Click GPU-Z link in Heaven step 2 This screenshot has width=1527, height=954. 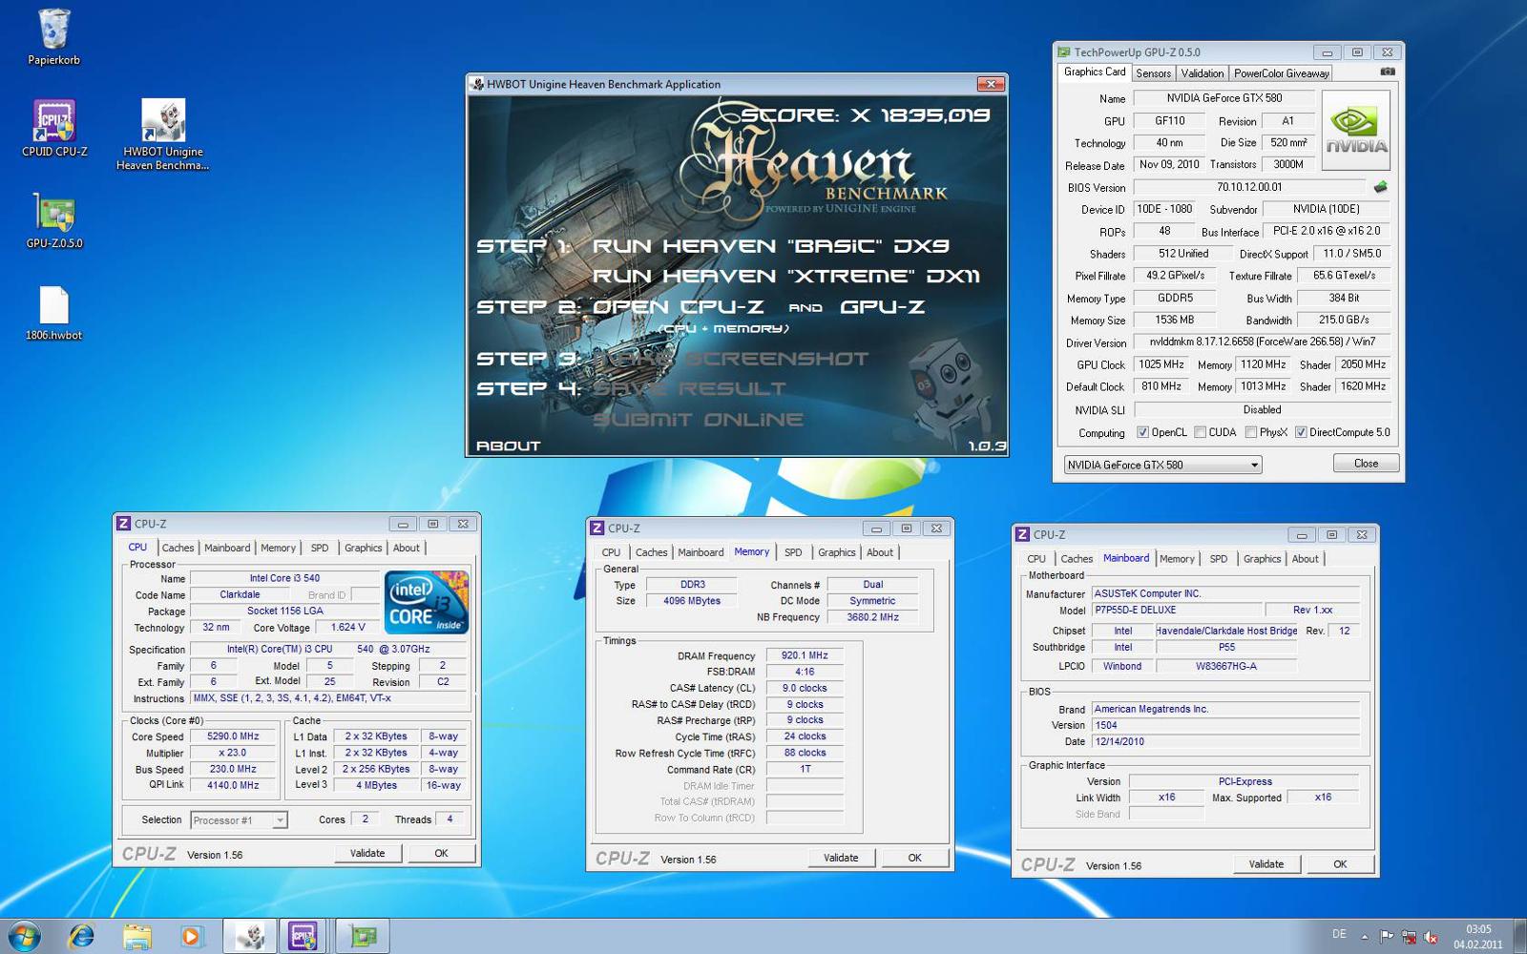[x=883, y=307]
